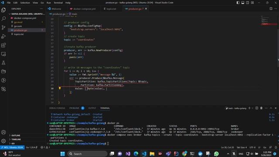Open the Manage gear menu

pyautogui.click(x=3, y=141)
